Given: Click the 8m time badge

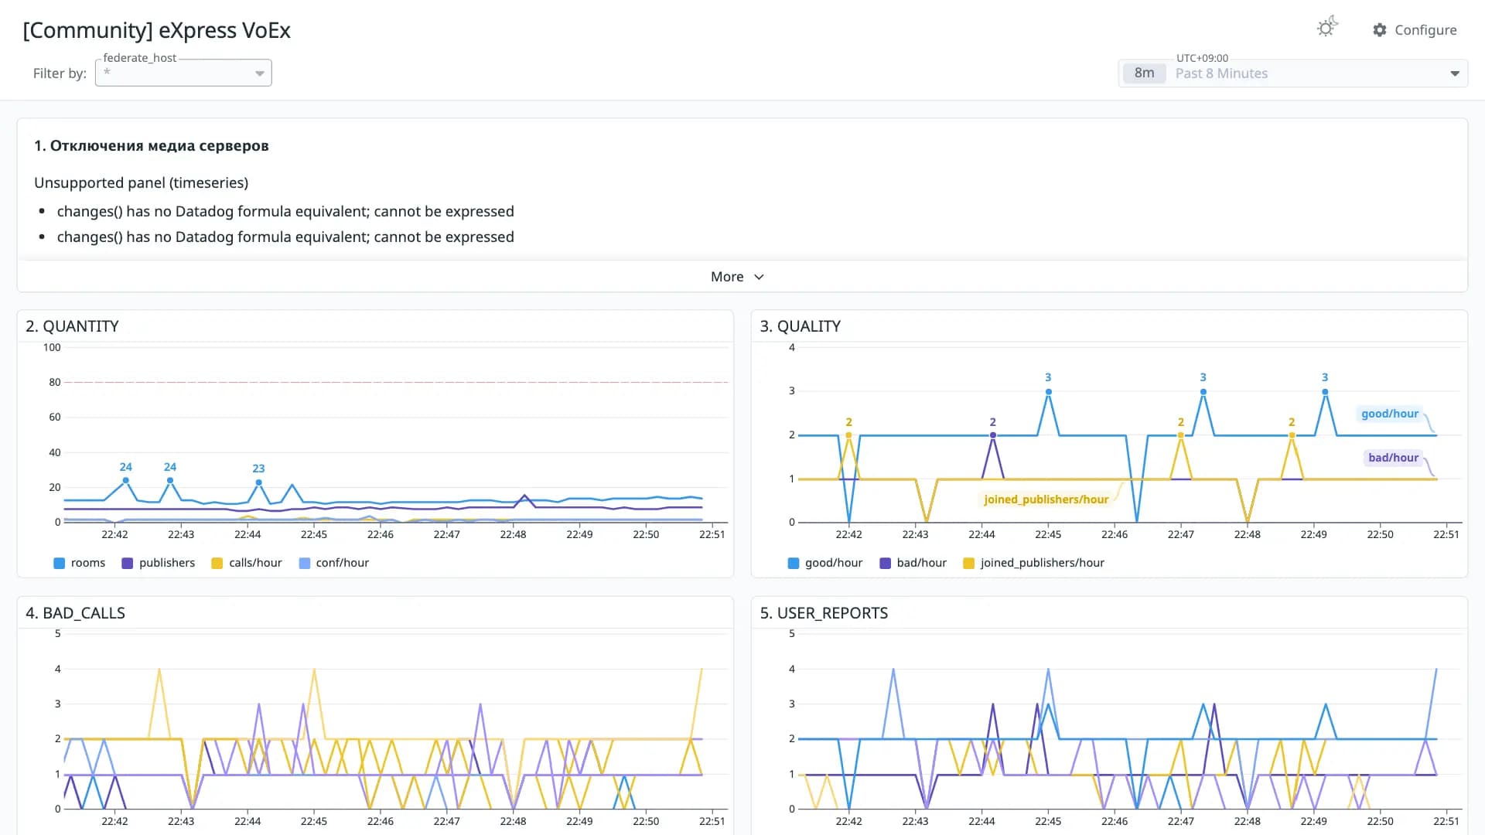Looking at the screenshot, I should pyautogui.click(x=1144, y=73).
